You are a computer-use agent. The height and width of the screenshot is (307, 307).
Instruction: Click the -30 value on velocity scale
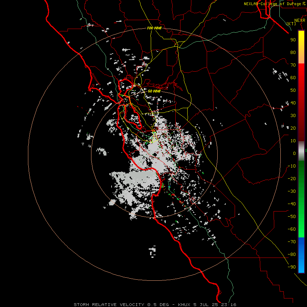pyautogui.click(x=292, y=191)
